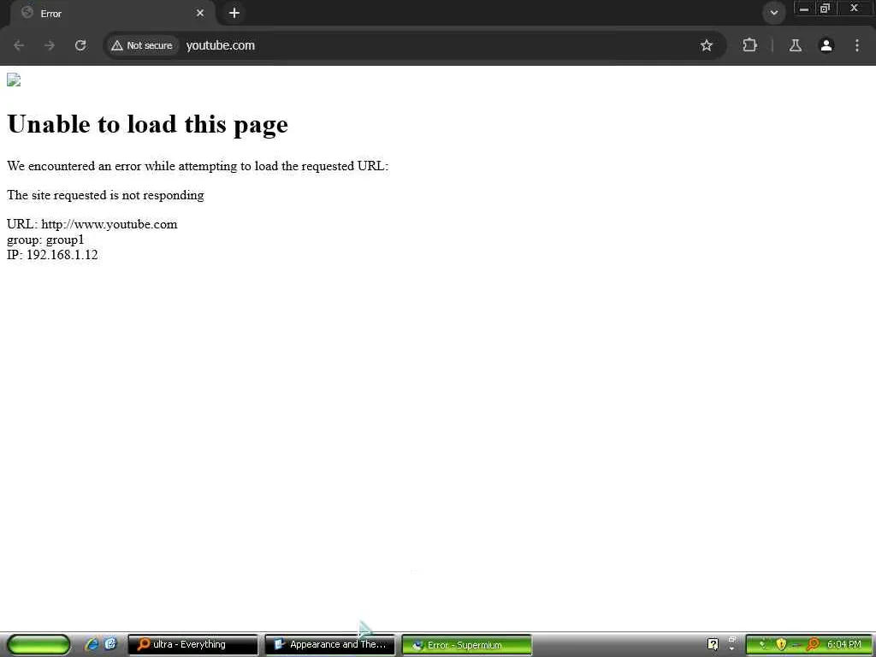Click the IP: 192.168.1.12 text
Viewport: 876px width, 657px height.
coord(52,255)
